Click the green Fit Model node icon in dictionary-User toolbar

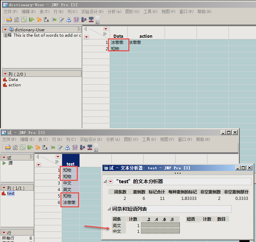[54, 20]
